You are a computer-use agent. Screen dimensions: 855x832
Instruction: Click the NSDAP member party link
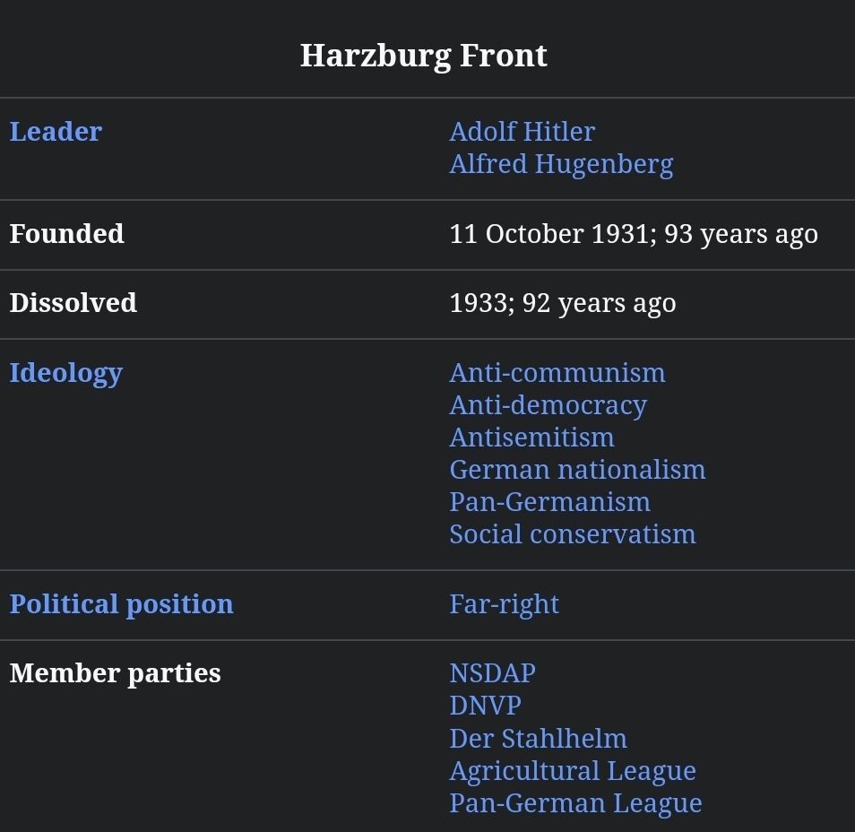click(x=492, y=673)
